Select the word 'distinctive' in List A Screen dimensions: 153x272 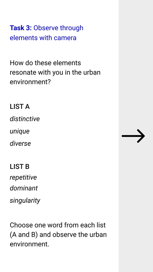pyautogui.click(x=25, y=119)
